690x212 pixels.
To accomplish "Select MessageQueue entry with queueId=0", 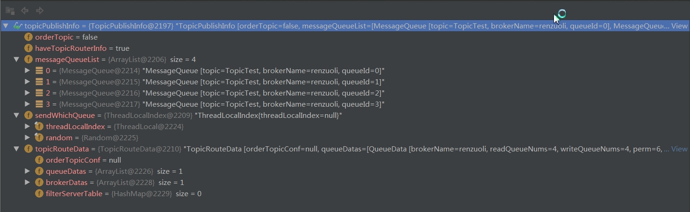I will 215,70.
